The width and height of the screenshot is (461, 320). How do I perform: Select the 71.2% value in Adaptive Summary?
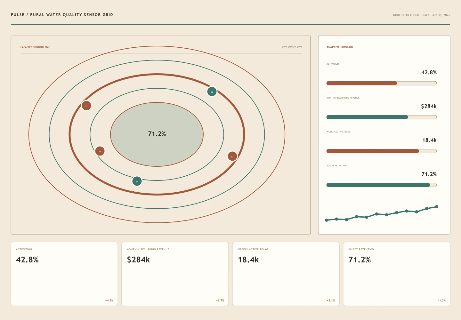click(x=429, y=174)
